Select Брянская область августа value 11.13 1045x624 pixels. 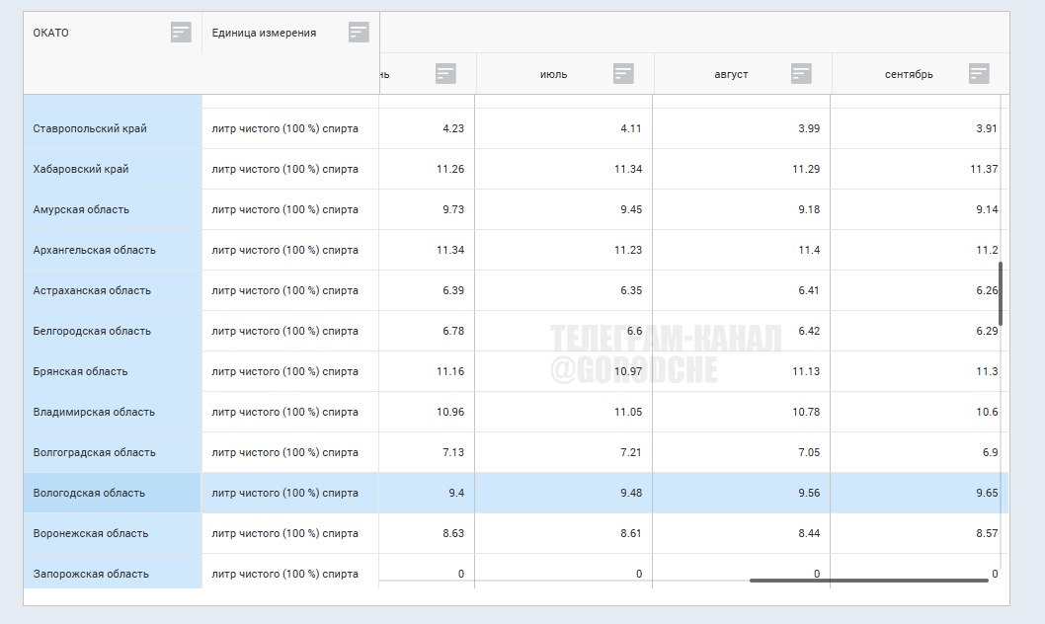pyautogui.click(x=805, y=371)
